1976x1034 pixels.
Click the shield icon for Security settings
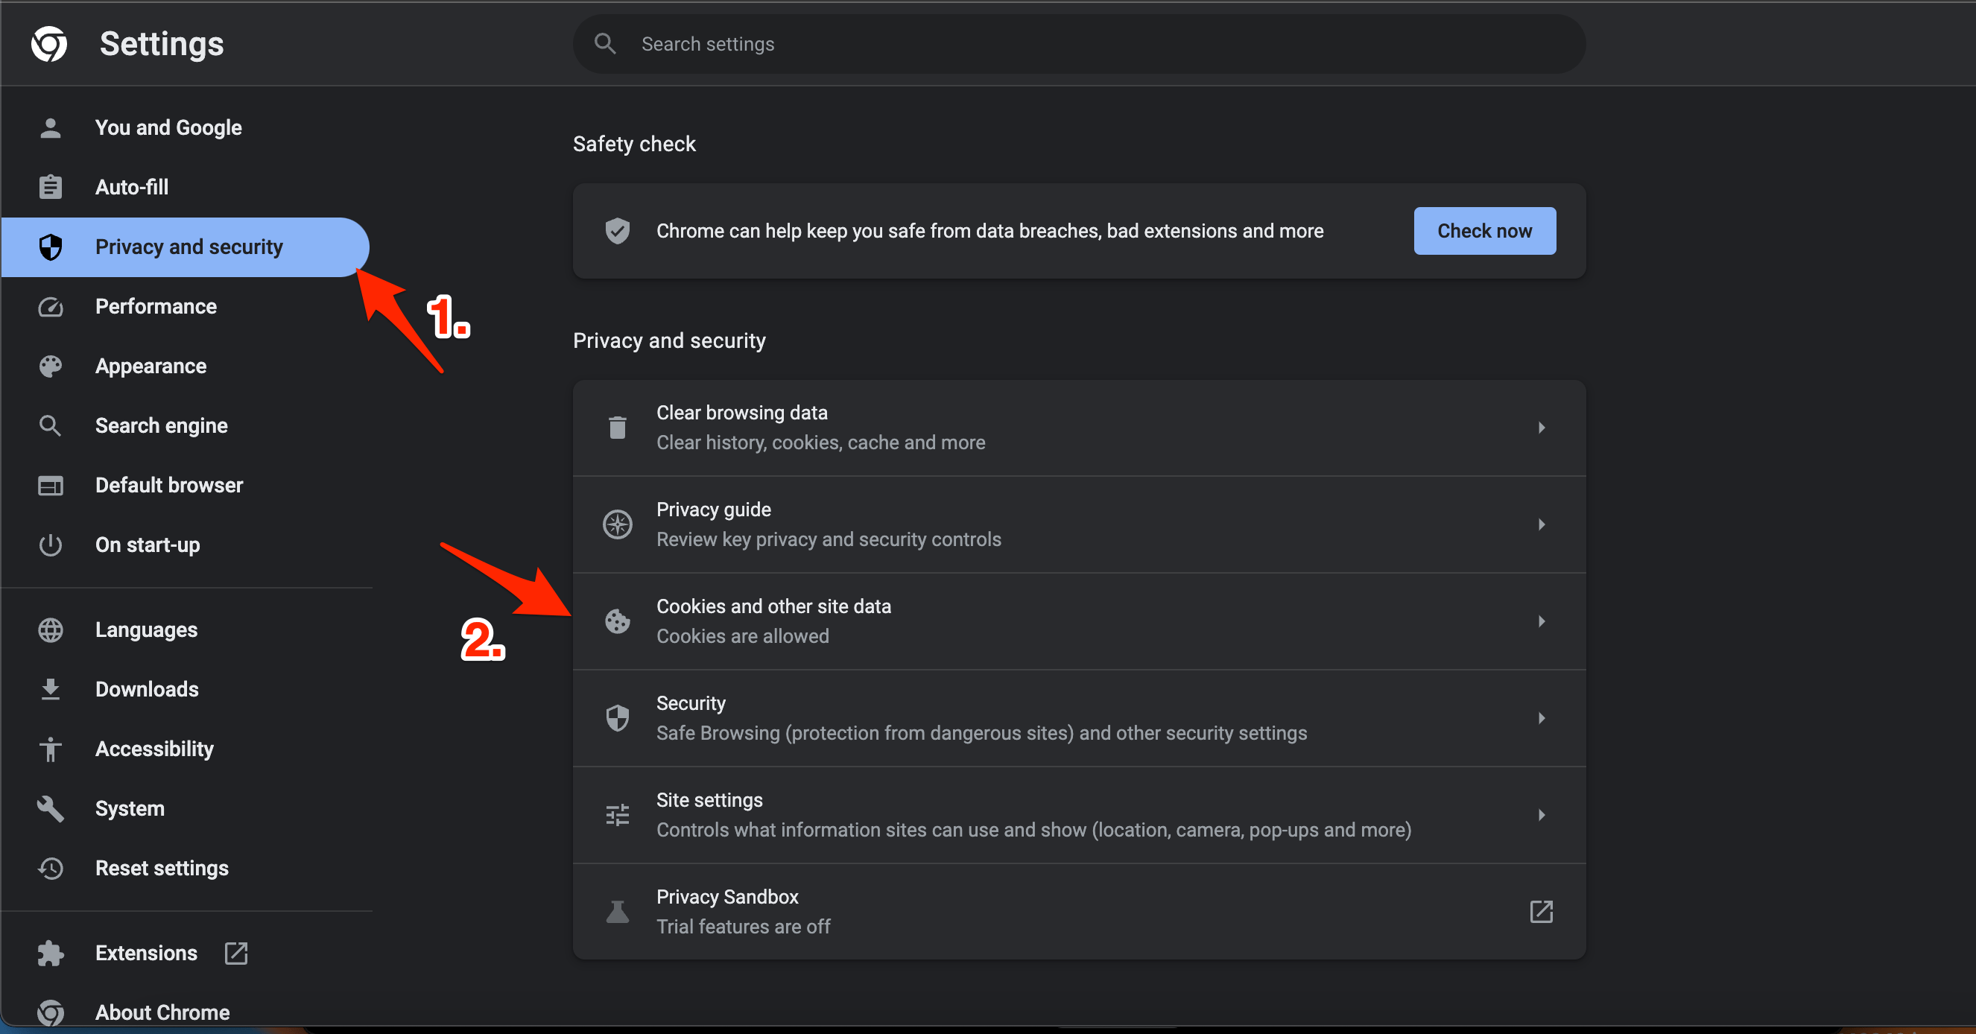tap(617, 717)
